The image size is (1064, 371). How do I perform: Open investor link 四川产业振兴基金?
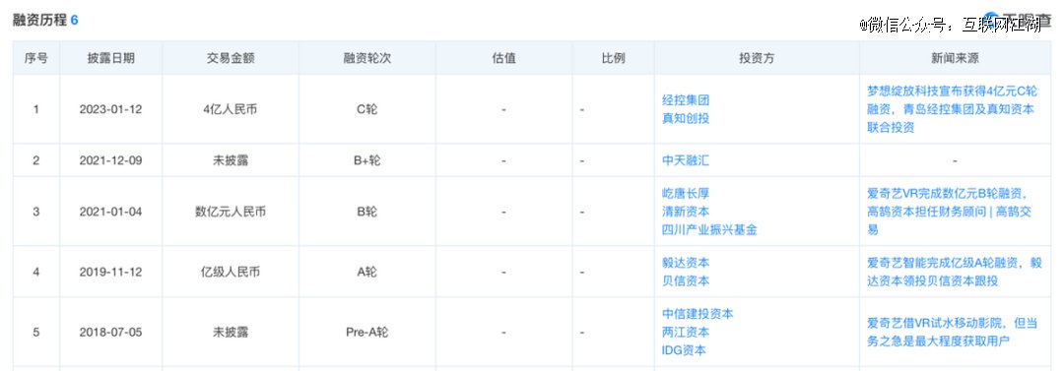pyautogui.click(x=709, y=230)
